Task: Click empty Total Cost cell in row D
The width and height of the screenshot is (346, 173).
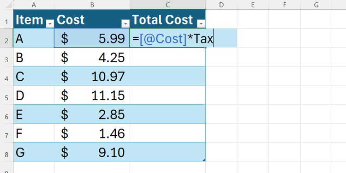Action: [x=168, y=95]
